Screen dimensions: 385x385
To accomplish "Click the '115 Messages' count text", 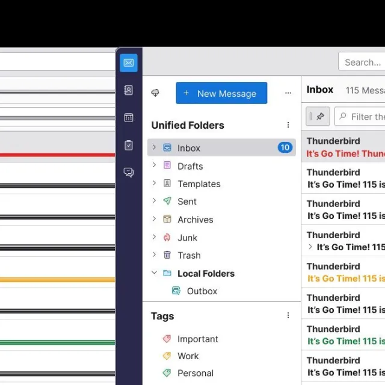I will click(365, 90).
